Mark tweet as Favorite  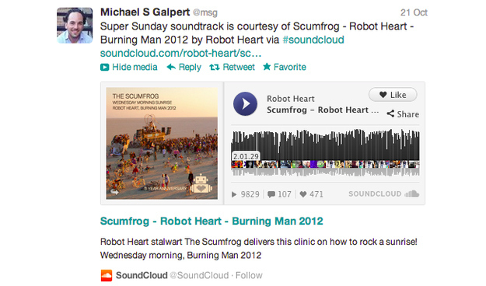coord(285,67)
